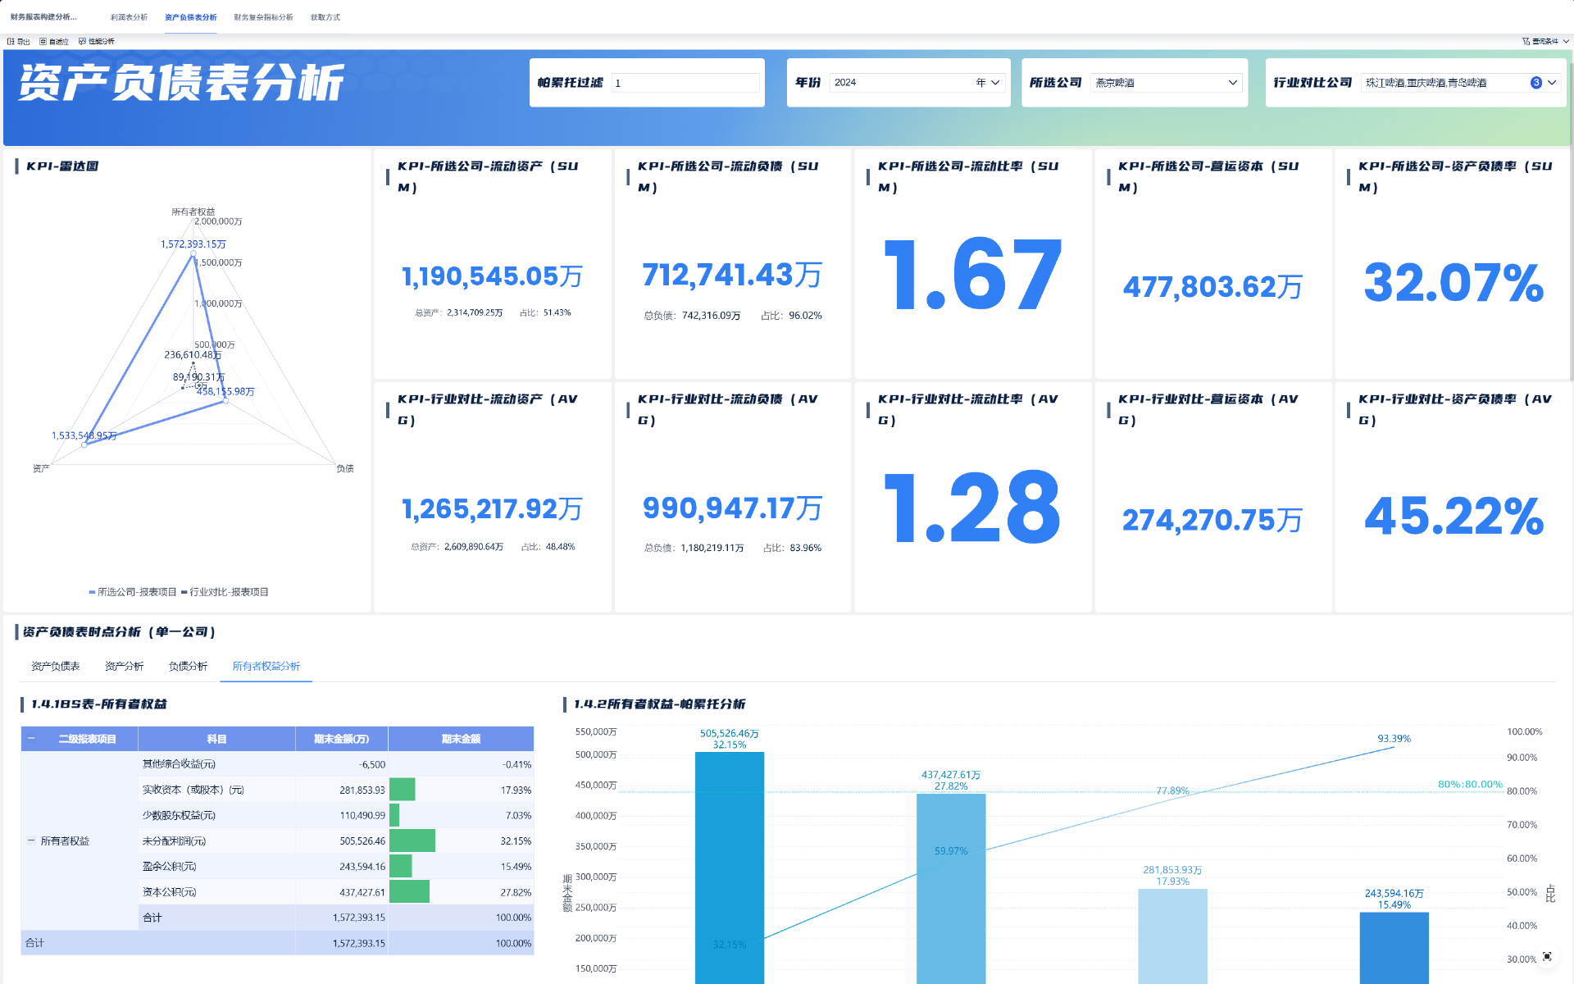
Task: Open the 财务复杂指标分析 tab
Action: [x=263, y=17]
